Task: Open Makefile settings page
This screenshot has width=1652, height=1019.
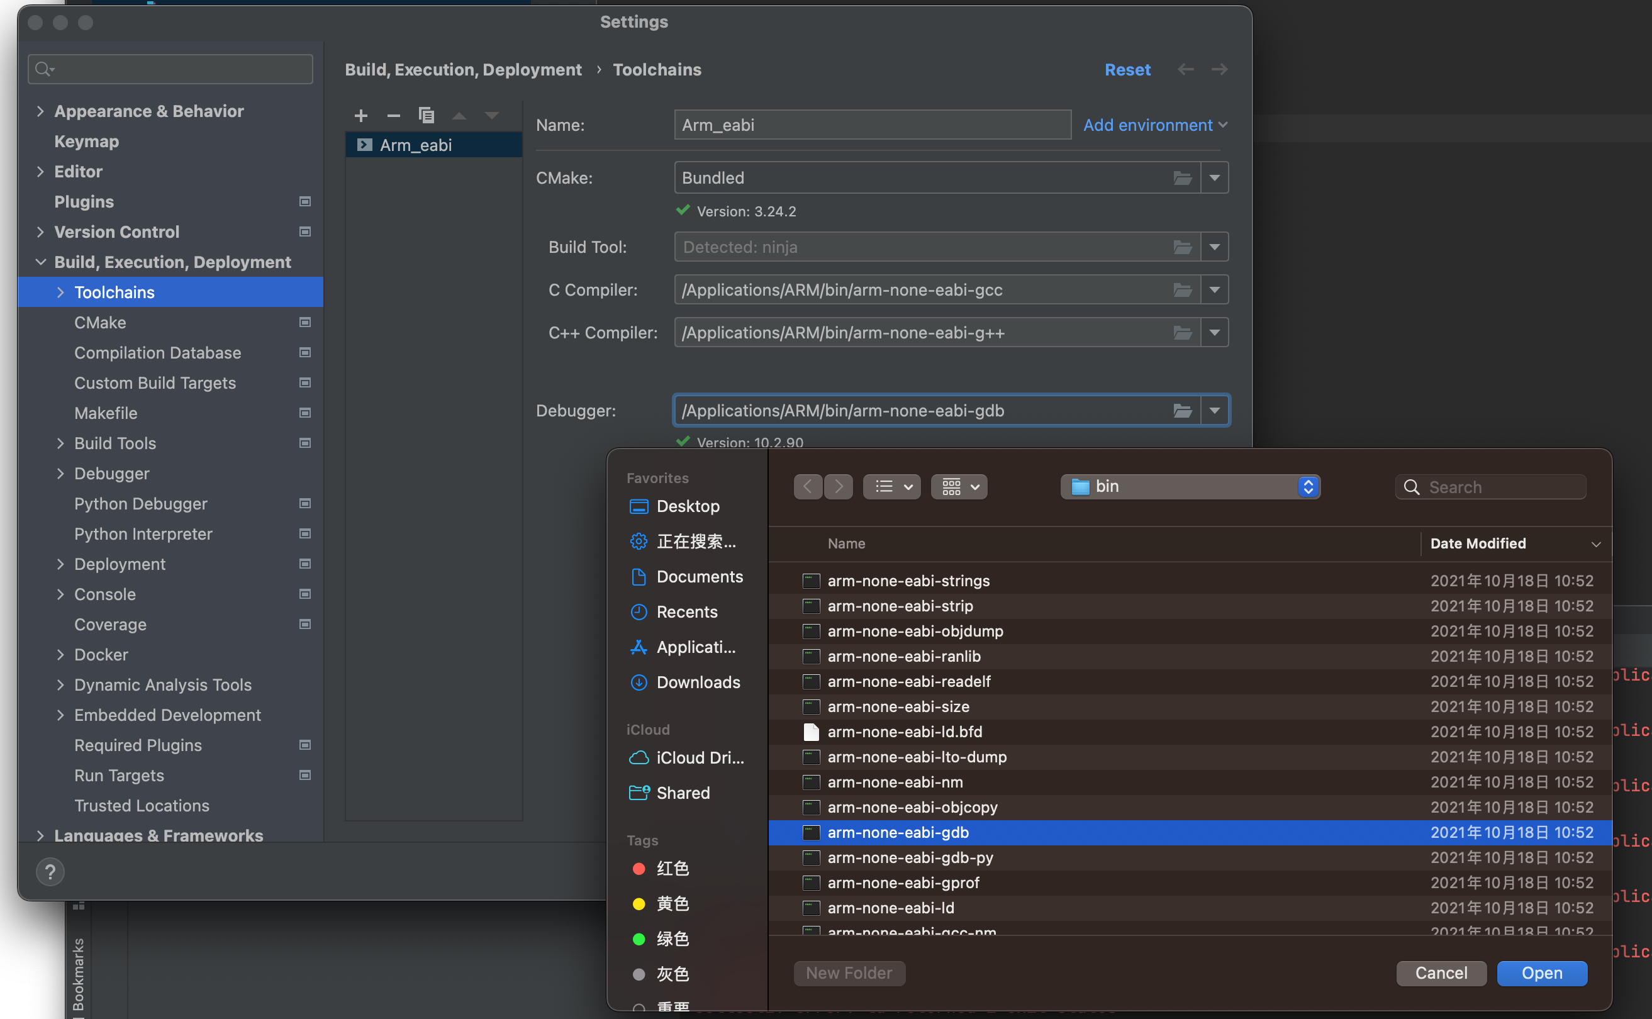Action: (x=105, y=413)
